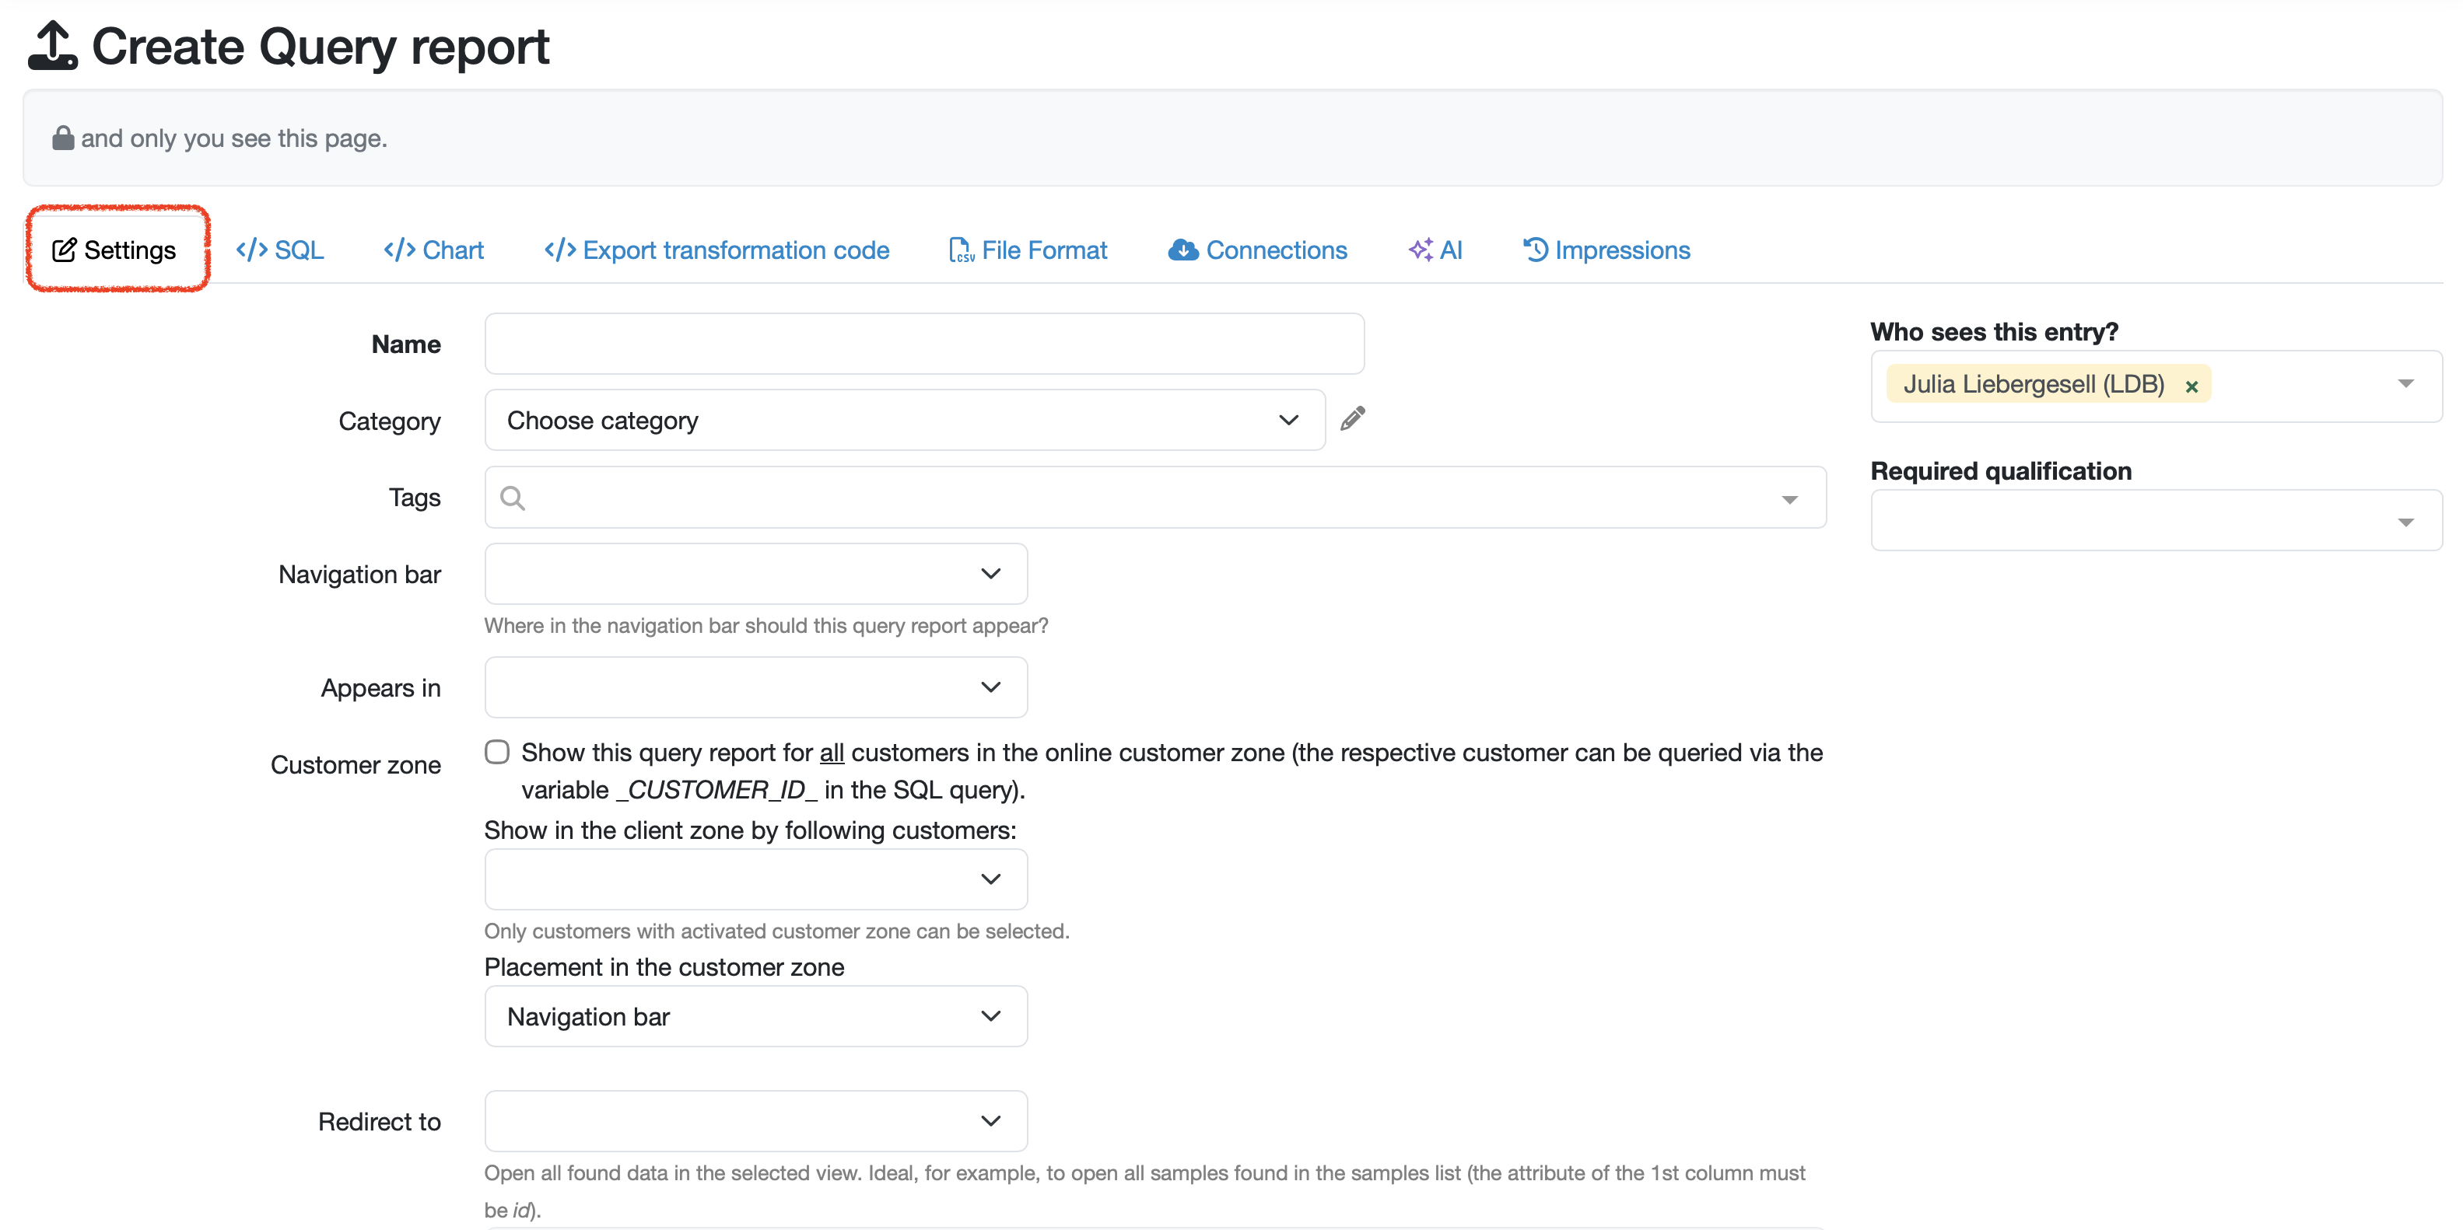Click the magnifier icon in Tags field
The height and width of the screenshot is (1230, 2463).
click(513, 498)
